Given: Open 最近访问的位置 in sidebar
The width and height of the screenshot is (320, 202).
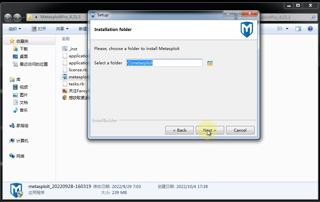Looking at the screenshot, I should tap(30, 64).
